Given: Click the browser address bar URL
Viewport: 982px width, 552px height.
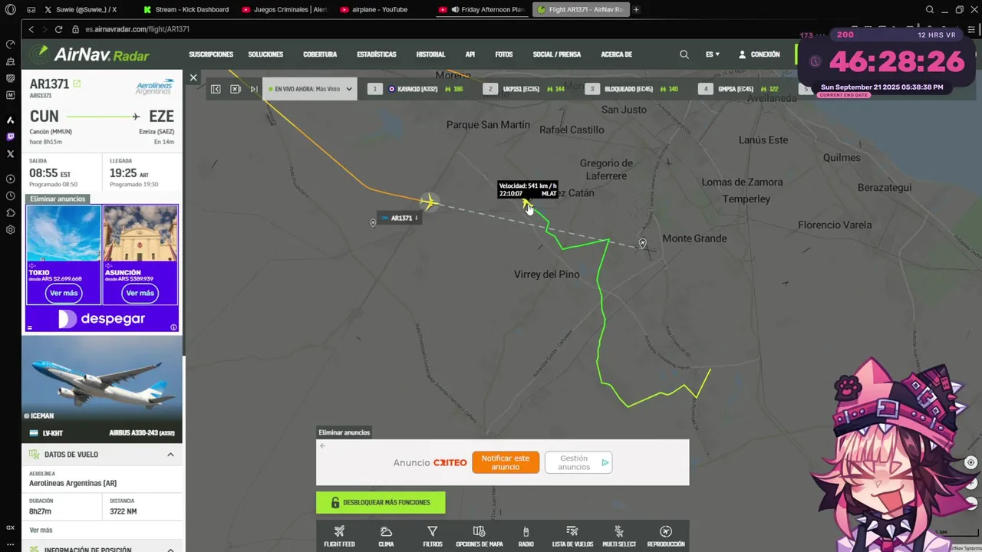Looking at the screenshot, I should [x=137, y=29].
